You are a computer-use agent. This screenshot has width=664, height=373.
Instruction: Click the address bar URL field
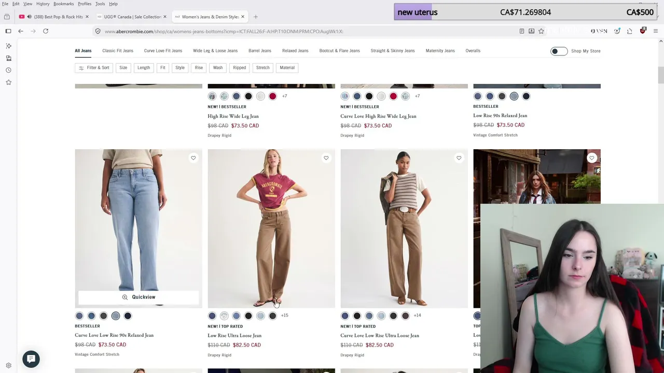306,31
